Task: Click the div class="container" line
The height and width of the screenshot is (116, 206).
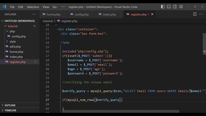Action: point(77,29)
